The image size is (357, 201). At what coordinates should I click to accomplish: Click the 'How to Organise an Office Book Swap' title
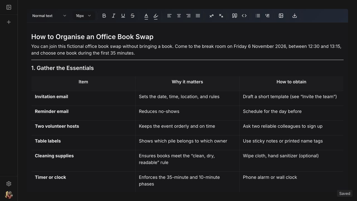[x=92, y=37]
